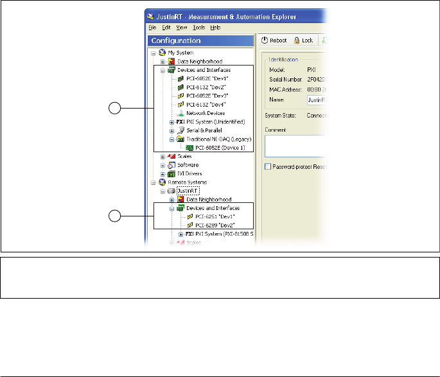Click the Software icon
The image size is (440, 377).
point(172,165)
